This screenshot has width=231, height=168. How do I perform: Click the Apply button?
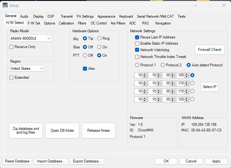216,161
